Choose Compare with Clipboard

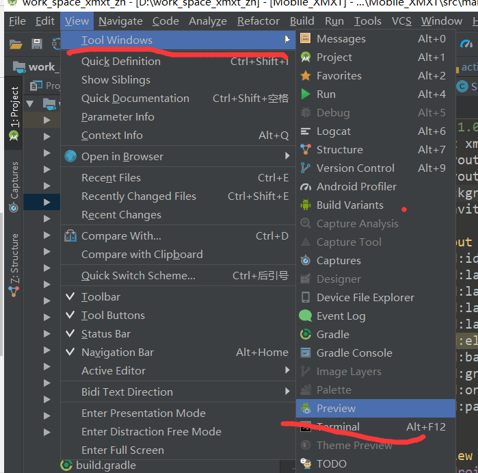pos(178,255)
